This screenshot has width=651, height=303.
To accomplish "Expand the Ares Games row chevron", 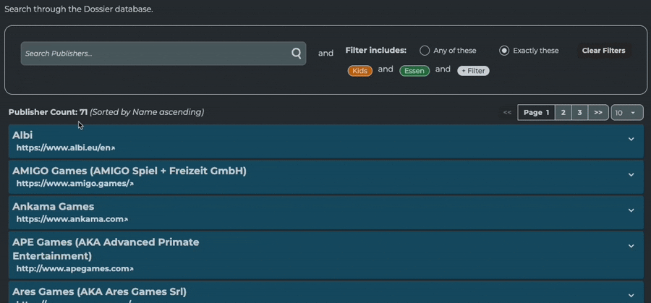I will coord(631,296).
